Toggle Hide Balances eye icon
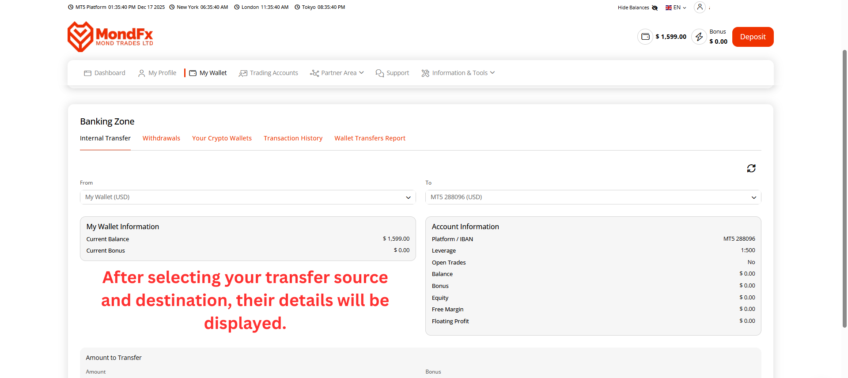The image size is (848, 378). point(655,8)
